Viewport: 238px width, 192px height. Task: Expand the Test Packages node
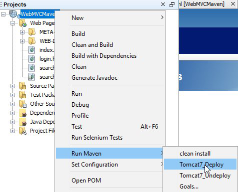12,95
